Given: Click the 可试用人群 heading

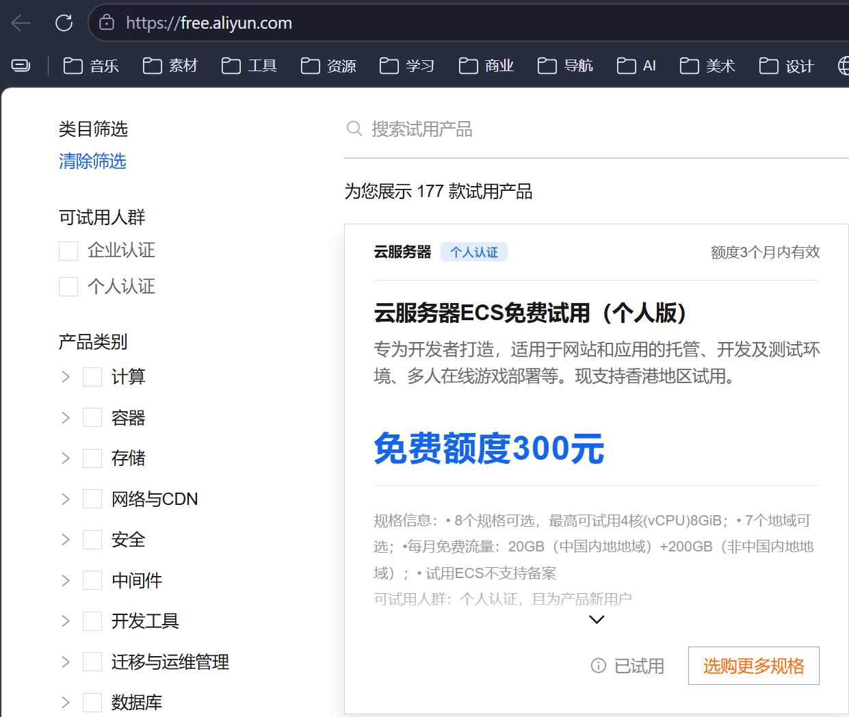Looking at the screenshot, I should pos(102,218).
